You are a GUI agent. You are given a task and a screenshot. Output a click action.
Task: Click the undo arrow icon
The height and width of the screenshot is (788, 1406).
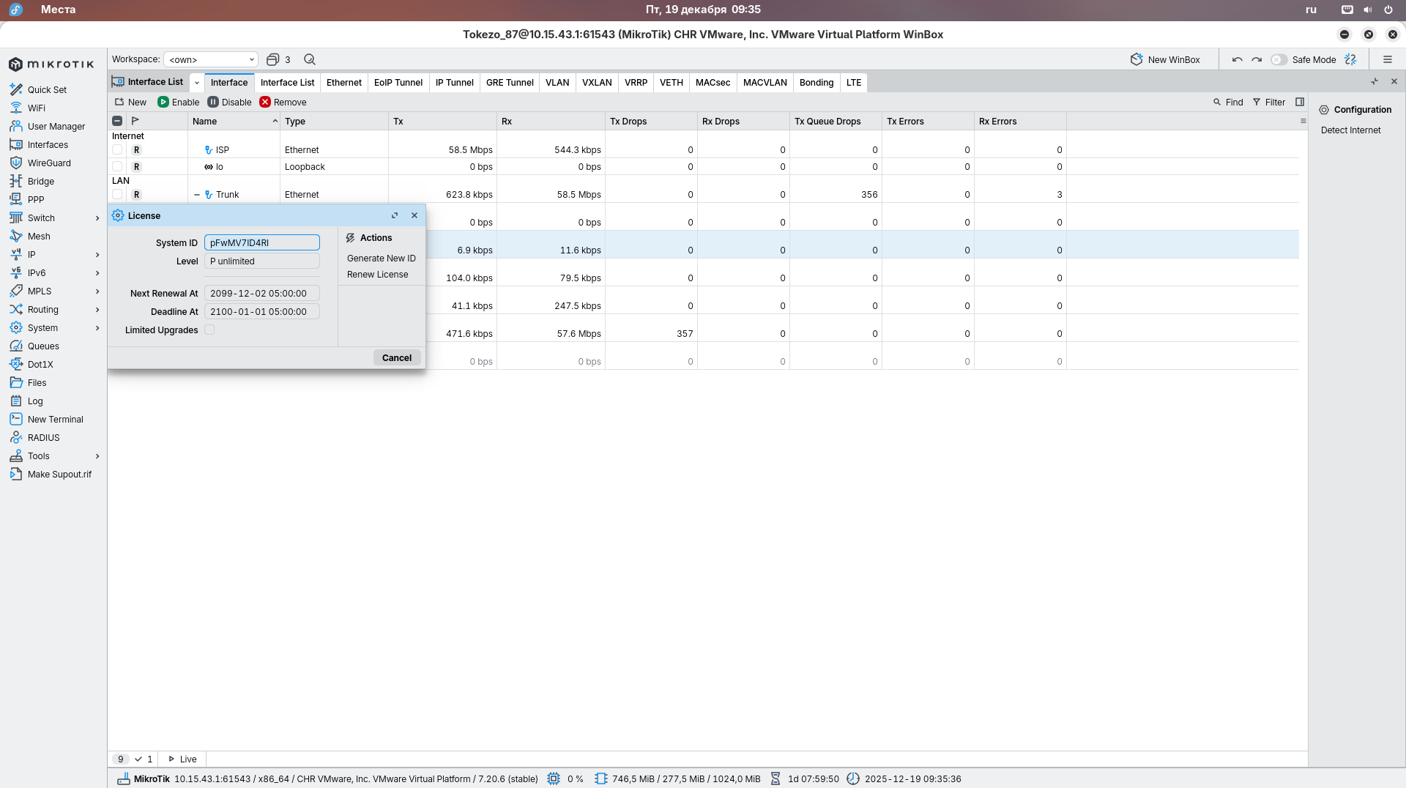(1237, 59)
